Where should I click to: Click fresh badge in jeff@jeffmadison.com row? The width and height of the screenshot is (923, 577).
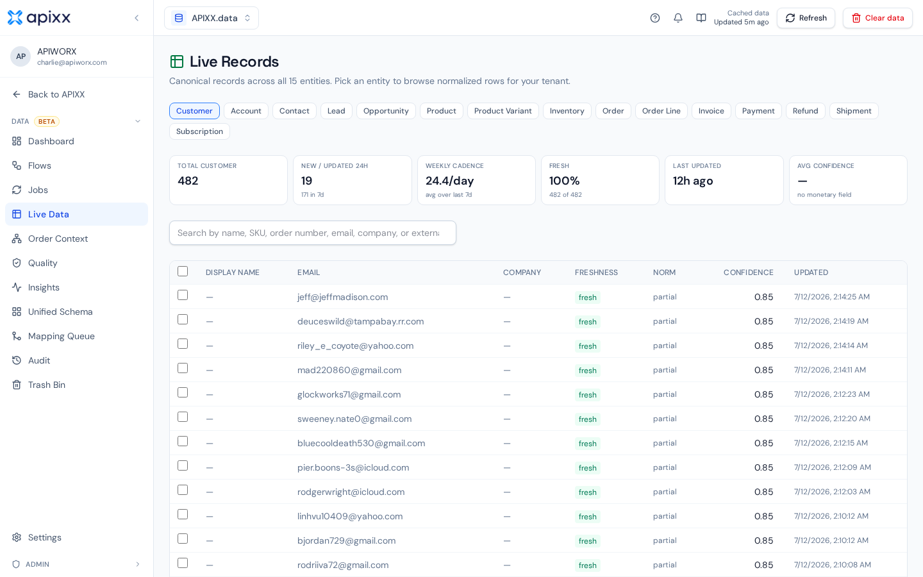[x=588, y=297]
